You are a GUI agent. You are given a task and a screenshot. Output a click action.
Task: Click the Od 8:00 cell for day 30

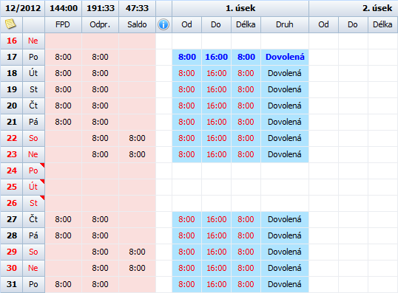pos(187,268)
